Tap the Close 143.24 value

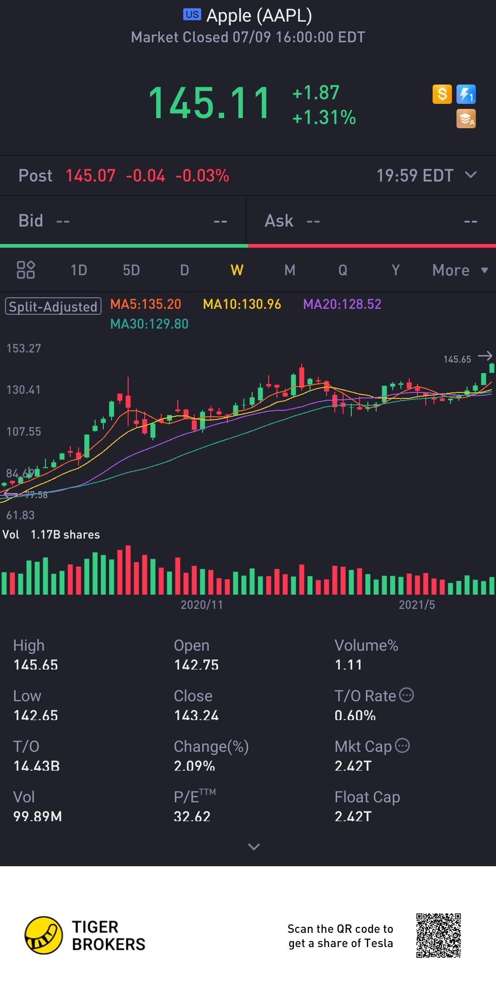point(196,715)
